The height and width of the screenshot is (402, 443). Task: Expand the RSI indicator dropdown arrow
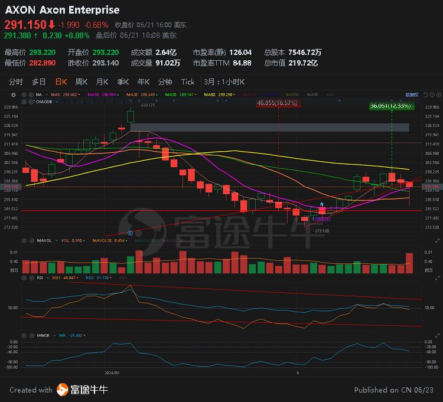48,278
